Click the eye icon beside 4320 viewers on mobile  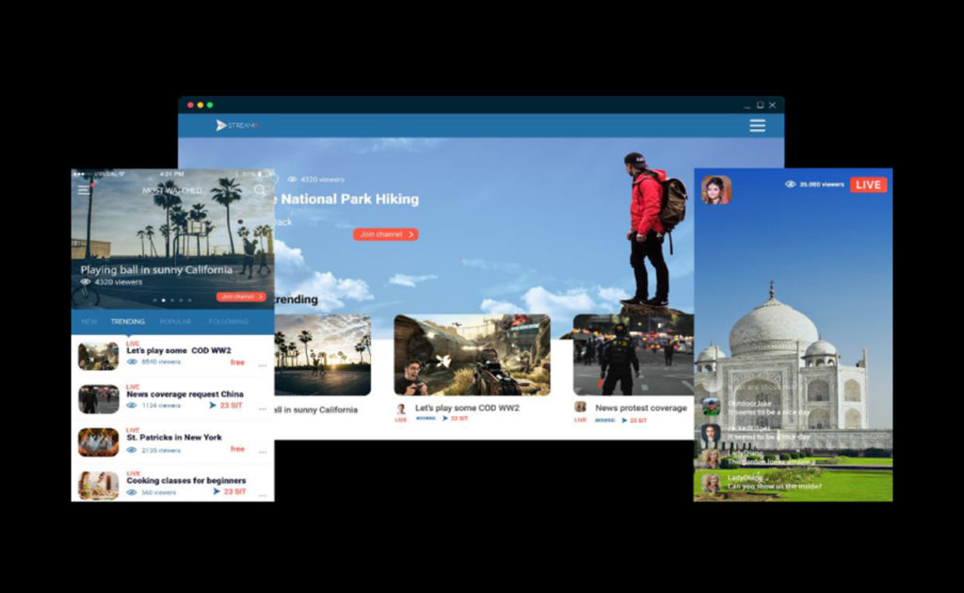[x=86, y=281]
